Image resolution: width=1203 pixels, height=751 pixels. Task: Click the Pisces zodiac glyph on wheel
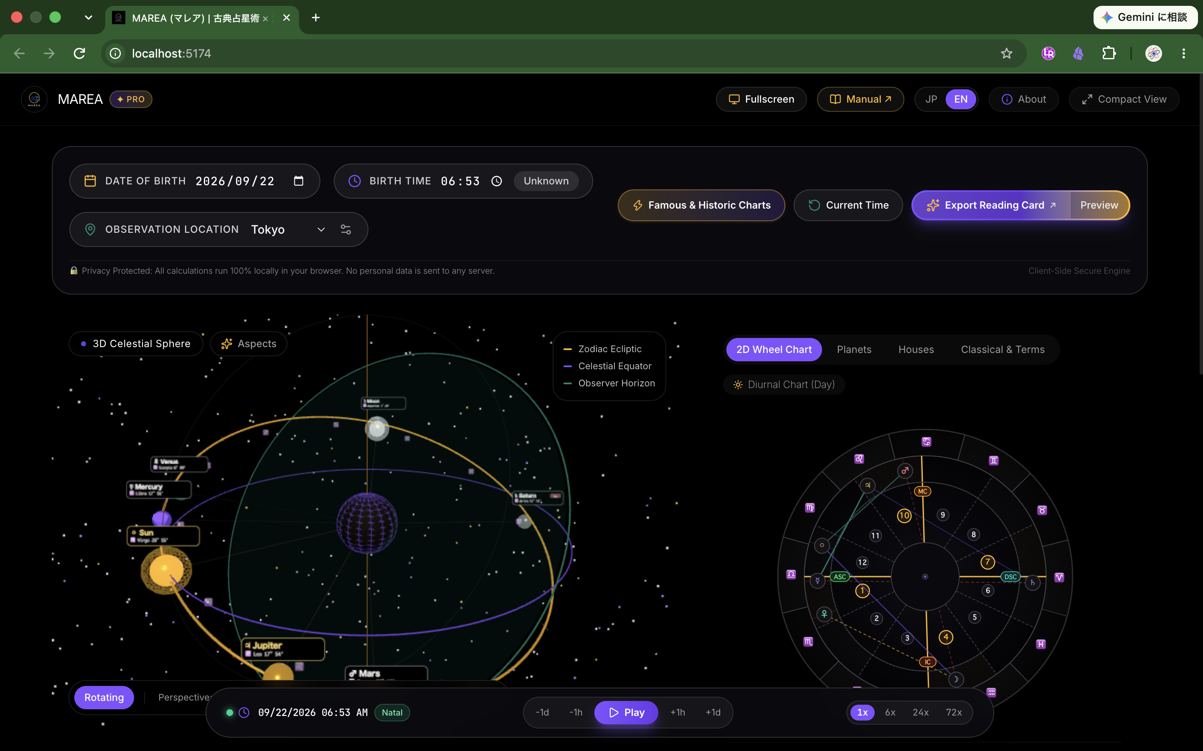1041,644
